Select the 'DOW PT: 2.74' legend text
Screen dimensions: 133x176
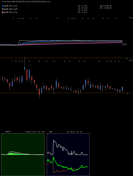(10, 12)
